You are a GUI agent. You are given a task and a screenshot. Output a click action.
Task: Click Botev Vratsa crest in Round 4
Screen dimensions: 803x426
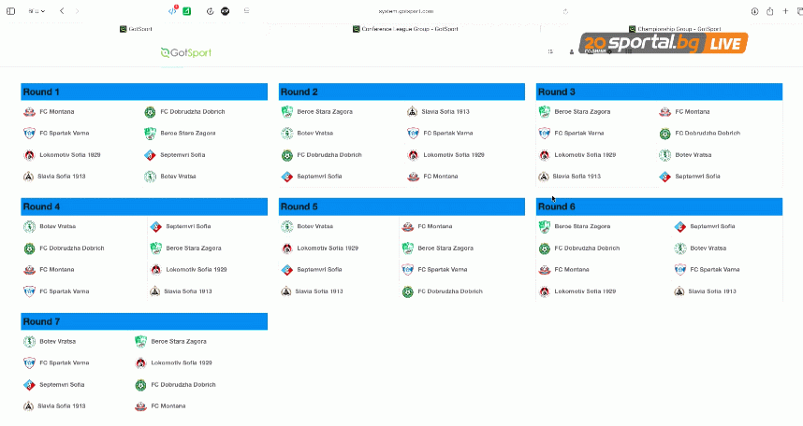(x=29, y=227)
